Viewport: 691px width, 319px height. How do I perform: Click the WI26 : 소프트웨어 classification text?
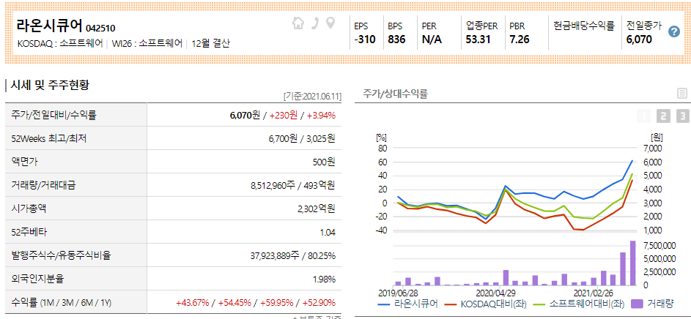click(147, 43)
